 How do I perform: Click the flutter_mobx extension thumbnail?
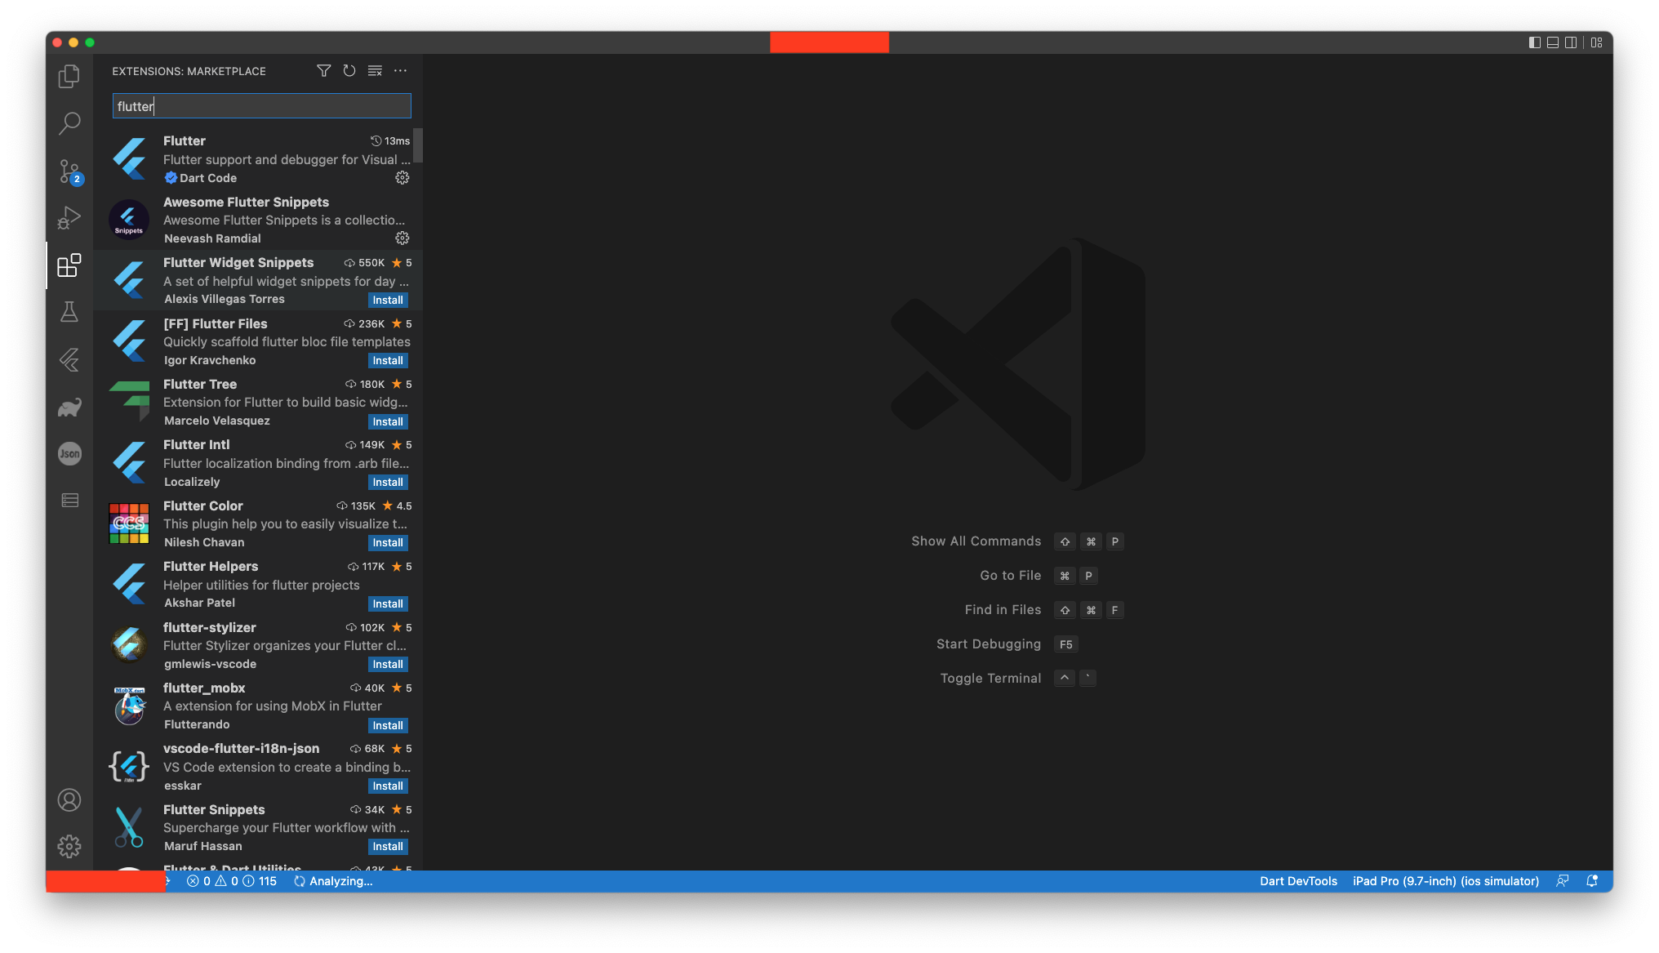(x=129, y=706)
